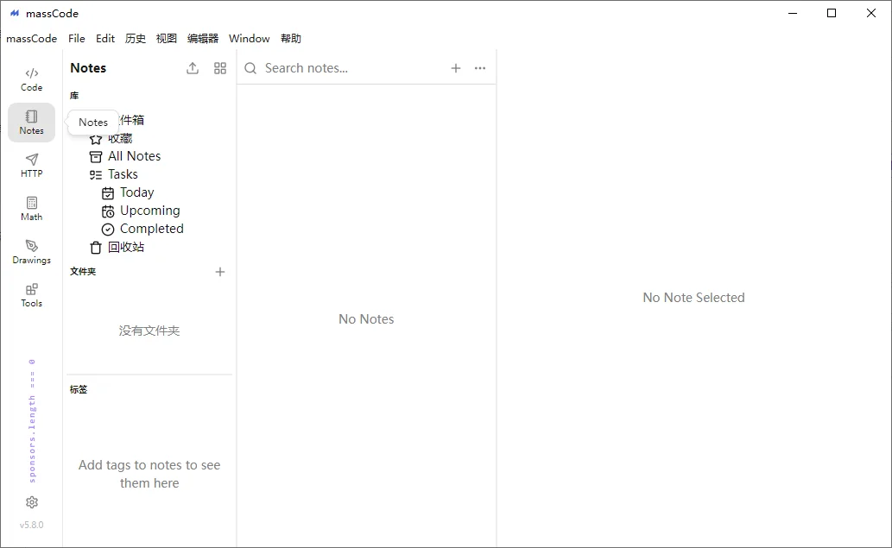Click the No Notes placeholder text

pos(366,319)
